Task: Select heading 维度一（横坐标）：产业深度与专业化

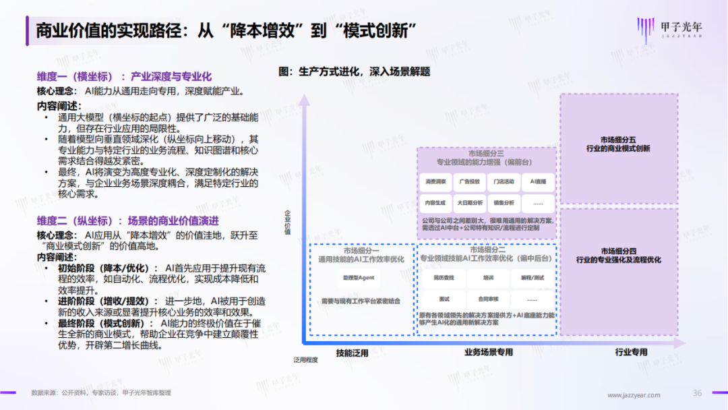Action: 125,77
